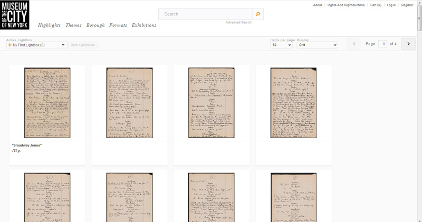The image size is (422, 222).
Task: Expand the Display Grid dropdown
Action: (x=318, y=45)
